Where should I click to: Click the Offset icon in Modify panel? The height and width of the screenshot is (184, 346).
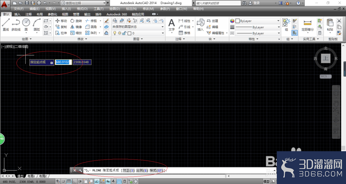tap(106, 33)
